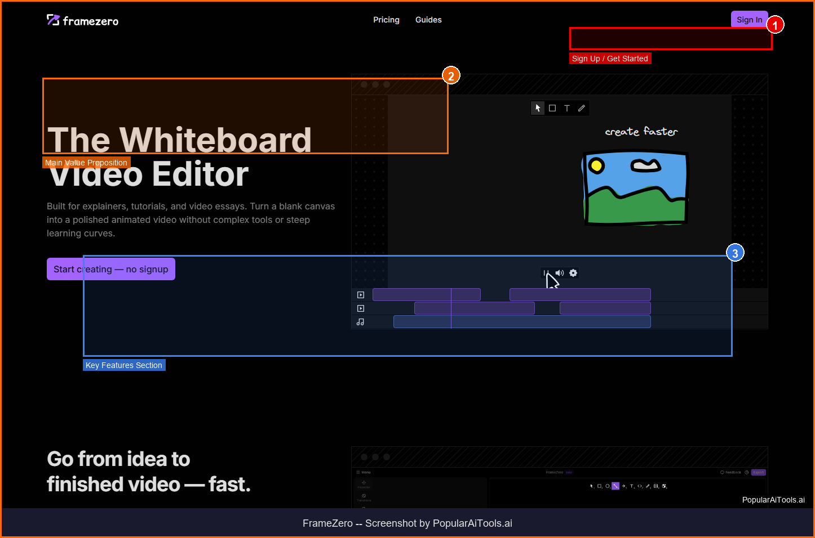Click the Sign In button

pyautogui.click(x=749, y=19)
